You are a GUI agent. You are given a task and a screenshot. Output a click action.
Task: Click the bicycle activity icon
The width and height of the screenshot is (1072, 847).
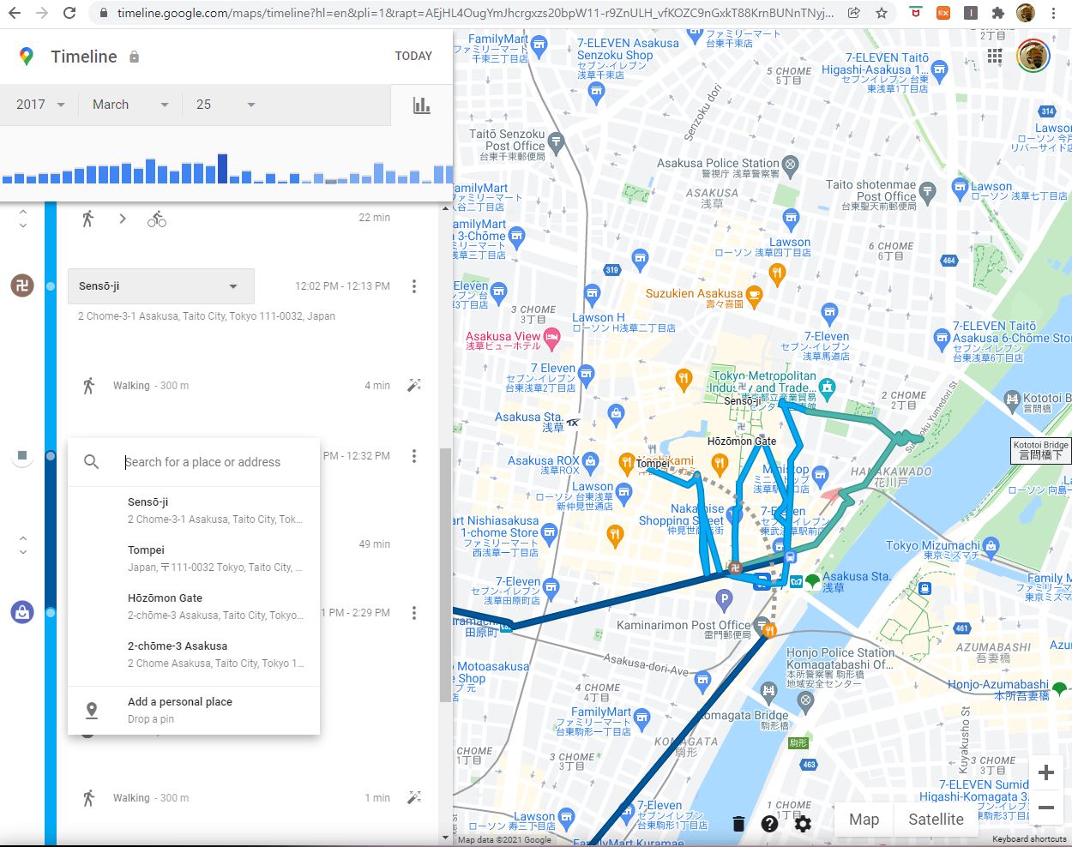pos(157,219)
